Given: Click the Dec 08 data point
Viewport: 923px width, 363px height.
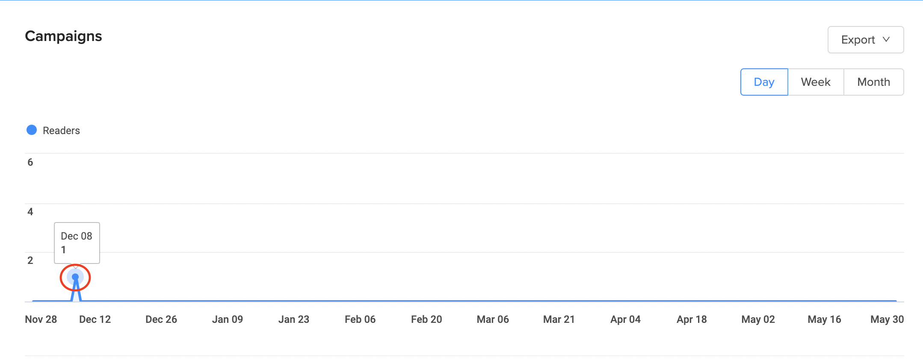Looking at the screenshot, I should [x=75, y=277].
